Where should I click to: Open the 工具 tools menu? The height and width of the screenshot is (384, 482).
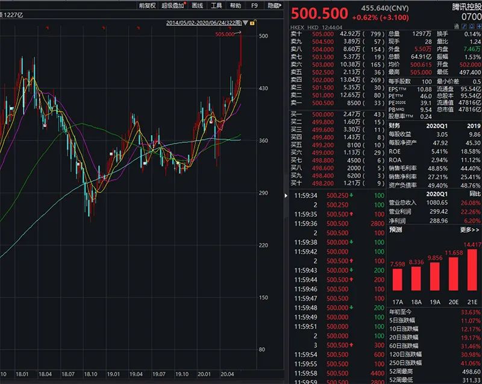click(x=216, y=5)
